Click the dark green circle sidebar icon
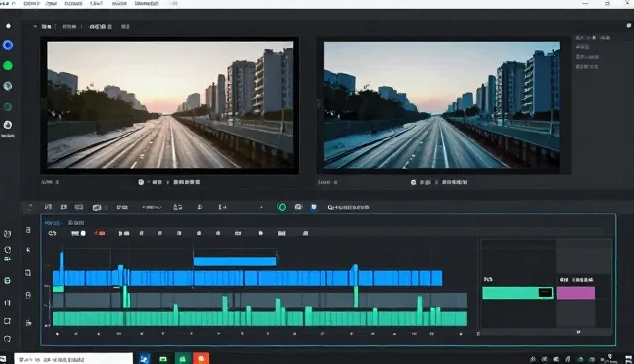 pyautogui.click(x=8, y=107)
